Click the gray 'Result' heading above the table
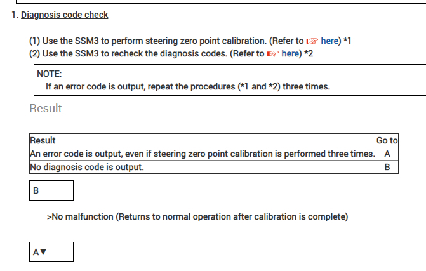This screenshot has height=271, width=426. coord(46,109)
